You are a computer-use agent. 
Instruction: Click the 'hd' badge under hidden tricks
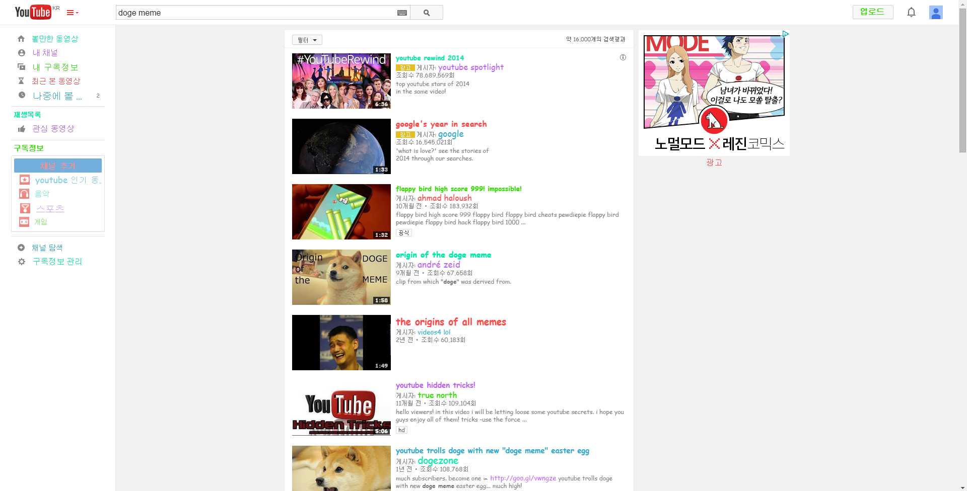(401, 430)
